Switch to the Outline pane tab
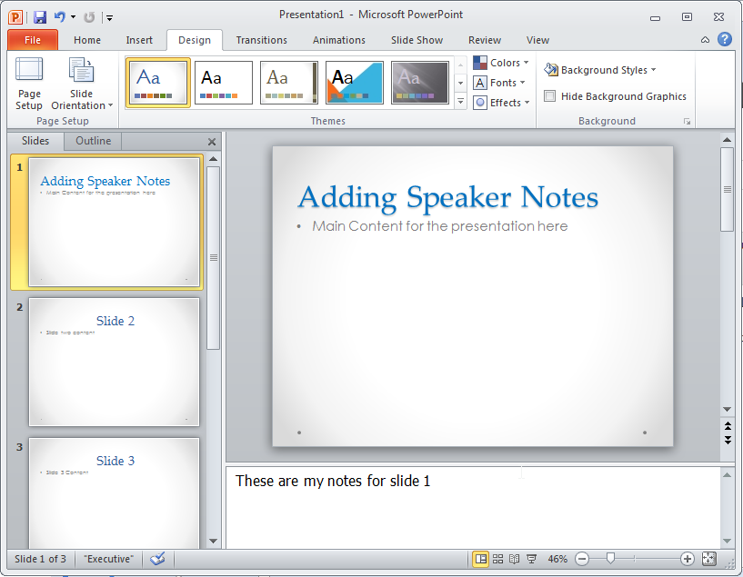The image size is (743, 577). [x=94, y=141]
